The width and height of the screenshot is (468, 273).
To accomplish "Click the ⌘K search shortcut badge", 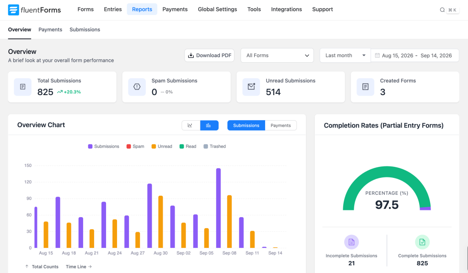I will [452, 10].
